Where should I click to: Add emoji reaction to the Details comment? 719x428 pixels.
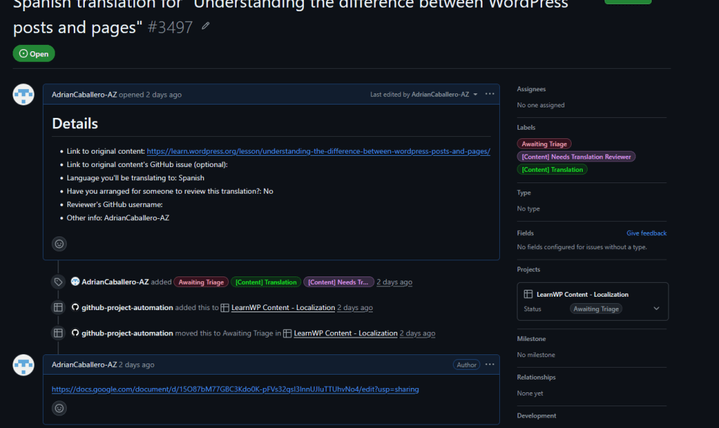point(59,243)
